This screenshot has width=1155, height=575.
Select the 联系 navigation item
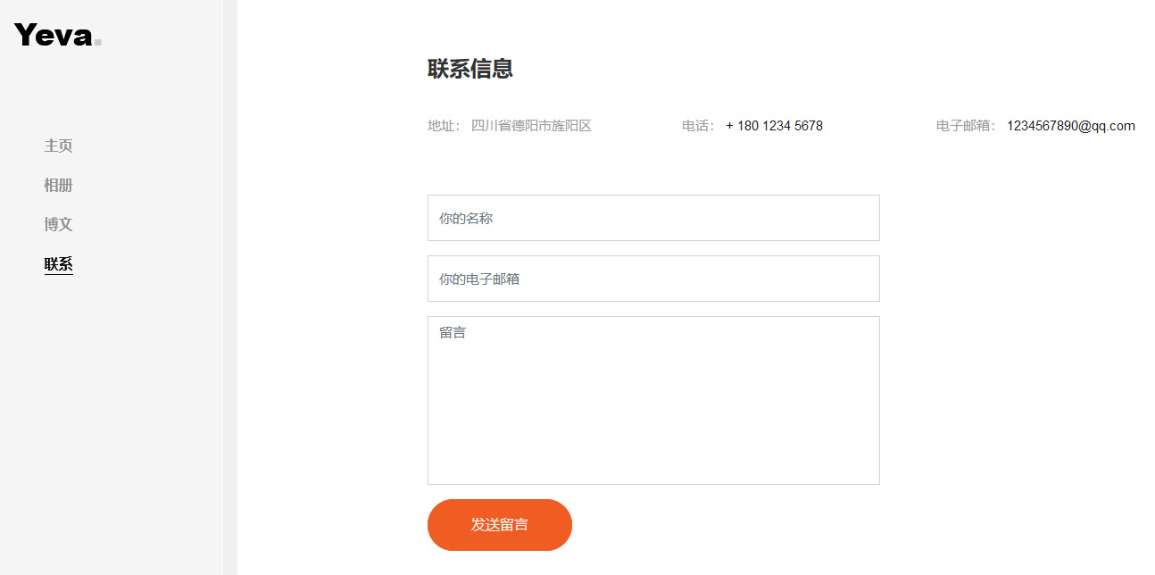(x=58, y=263)
